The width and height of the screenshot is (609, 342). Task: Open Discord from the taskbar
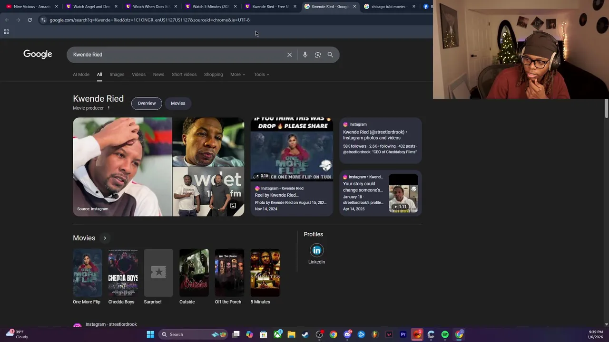347,334
